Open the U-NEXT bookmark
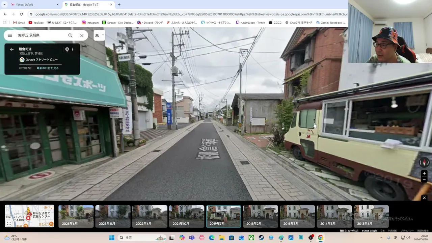Image resolution: width=432 pixels, height=243 pixels. [x=62, y=23]
